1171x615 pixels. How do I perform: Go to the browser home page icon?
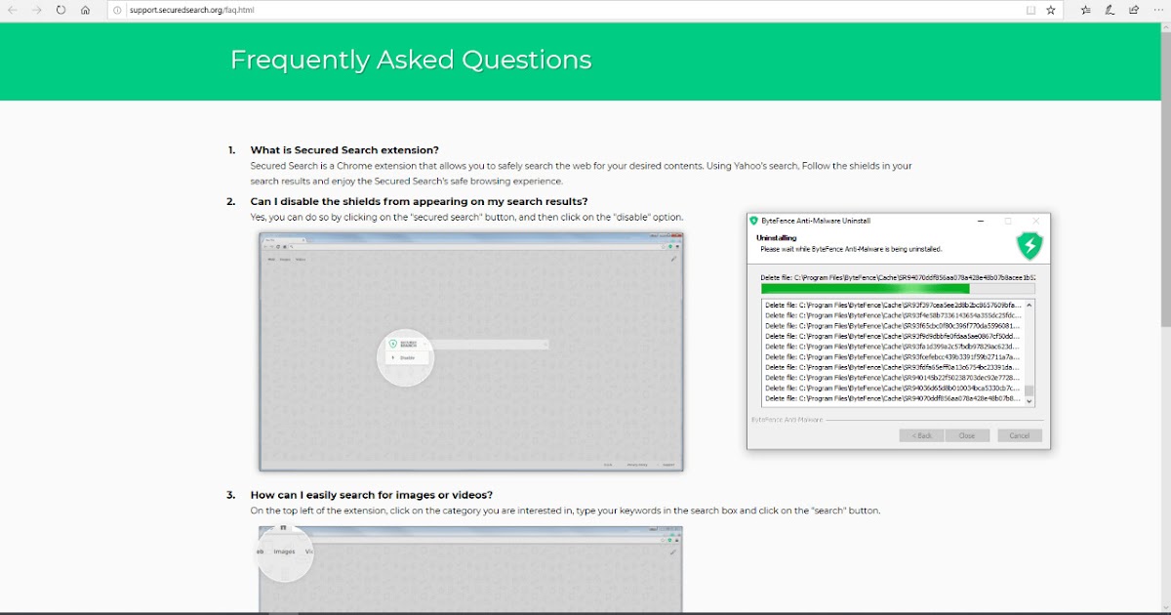85,10
